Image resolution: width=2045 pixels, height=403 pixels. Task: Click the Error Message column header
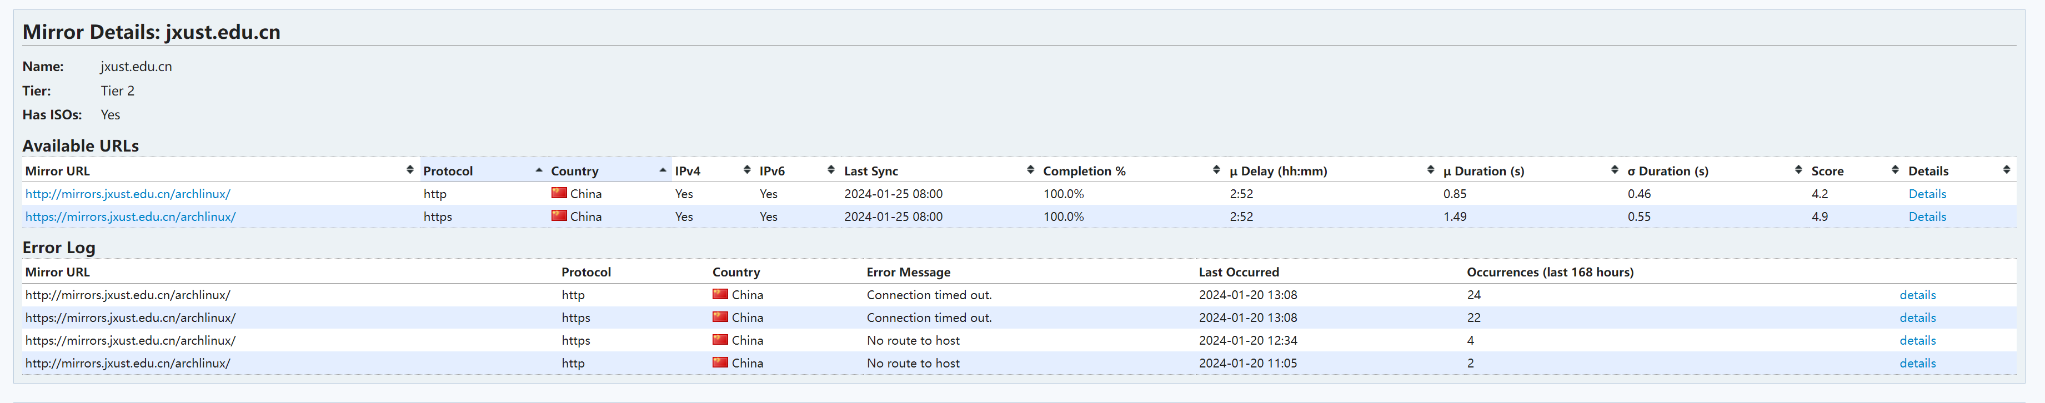tap(908, 272)
